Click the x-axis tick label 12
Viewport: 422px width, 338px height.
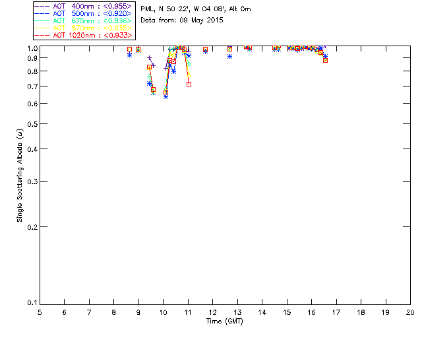tap(212, 312)
